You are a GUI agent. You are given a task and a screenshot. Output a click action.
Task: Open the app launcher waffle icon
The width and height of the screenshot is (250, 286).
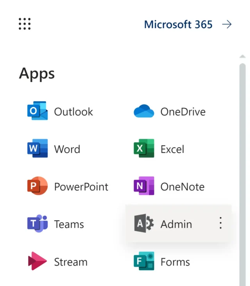pos(25,24)
